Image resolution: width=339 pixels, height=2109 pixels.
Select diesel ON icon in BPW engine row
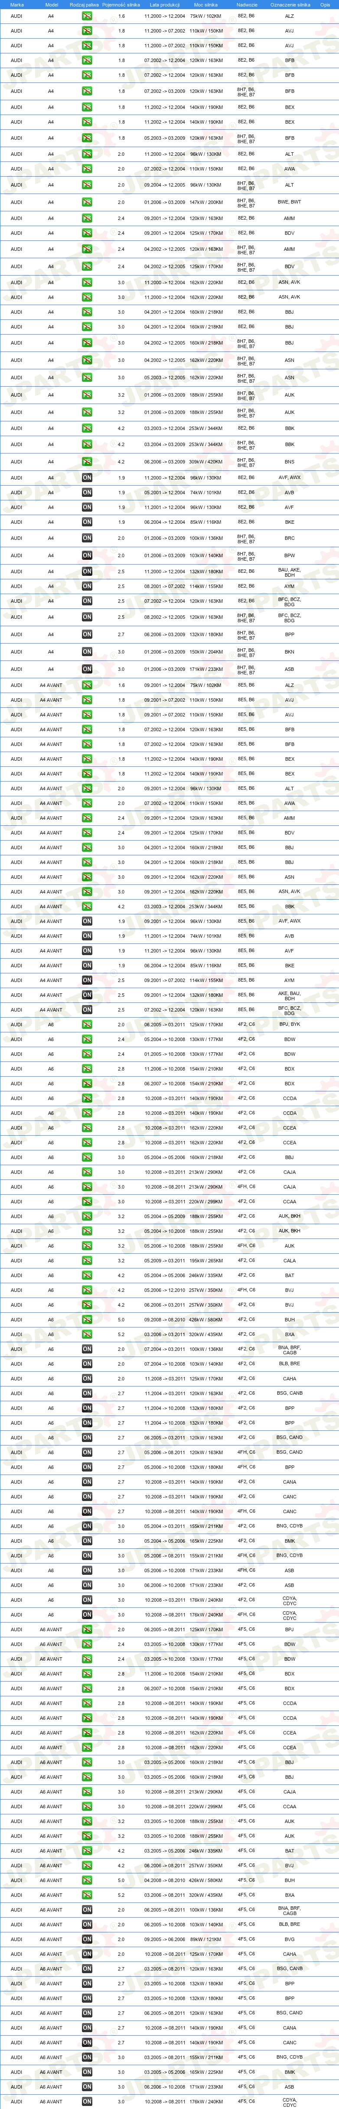click(x=87, y=556)
